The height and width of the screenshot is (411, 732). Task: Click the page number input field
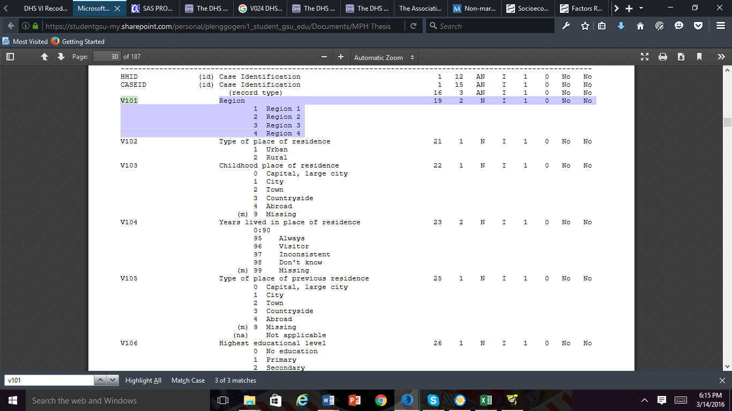pyautogui.click(x=107, y=57)
